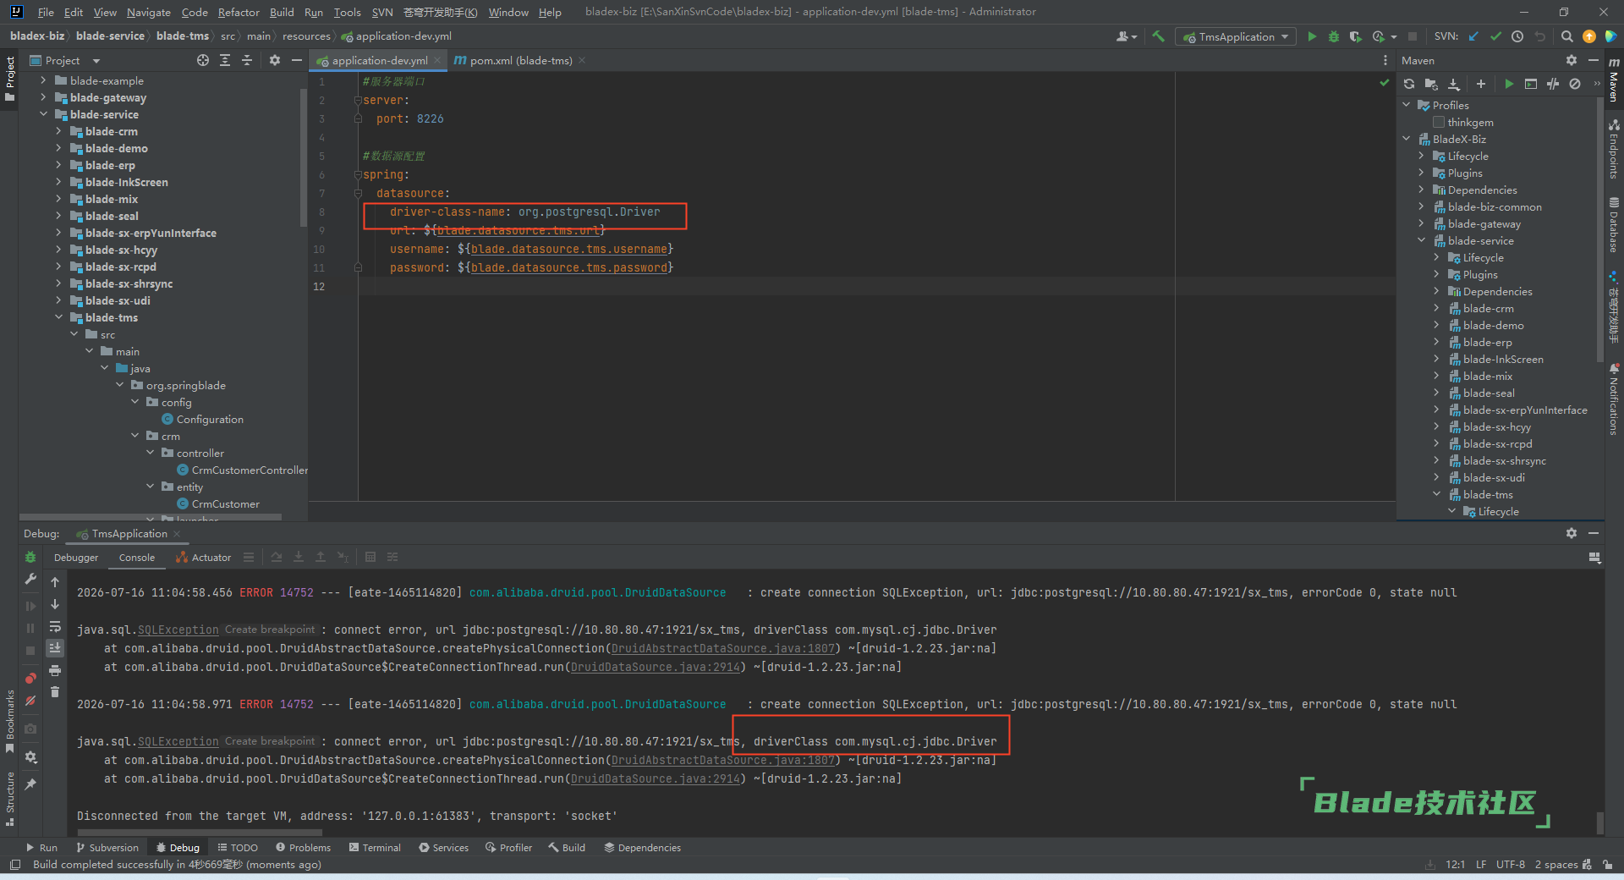Click first SQLException link in console
Image resolution: width=1624 pixels, height=880 pixels.
178,630
